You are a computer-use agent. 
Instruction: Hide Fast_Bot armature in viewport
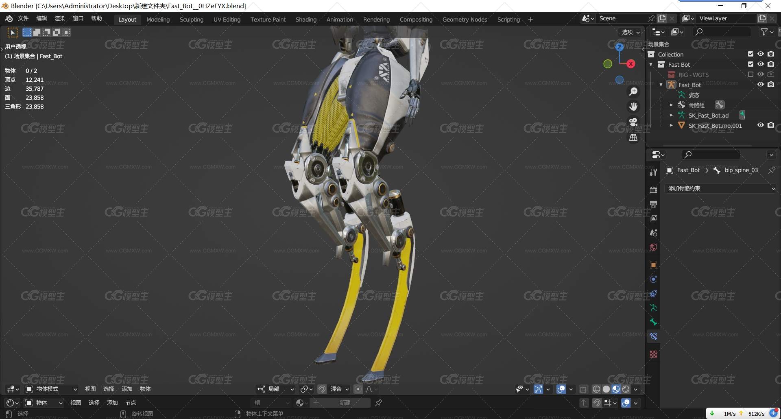click(x=760, y=85)
